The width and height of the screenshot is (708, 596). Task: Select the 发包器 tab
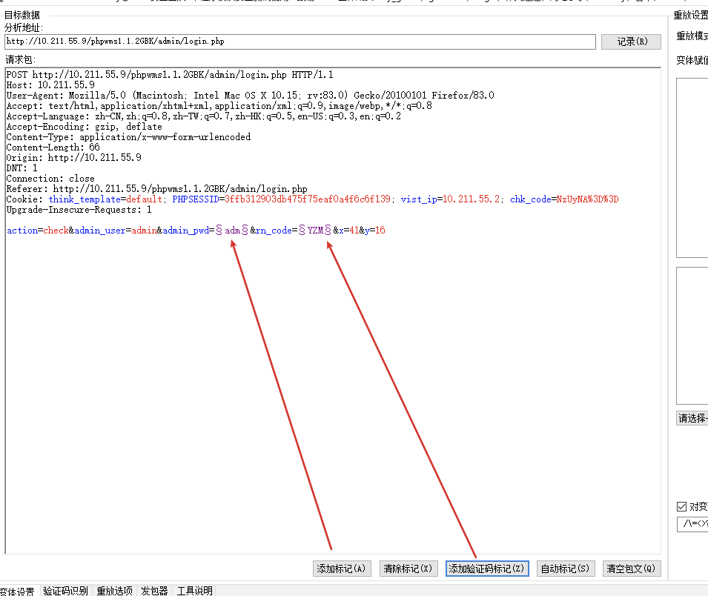(154, 591)
